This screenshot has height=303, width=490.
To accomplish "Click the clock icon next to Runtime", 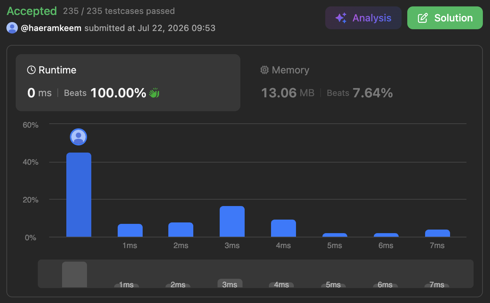I will (31, 70).
